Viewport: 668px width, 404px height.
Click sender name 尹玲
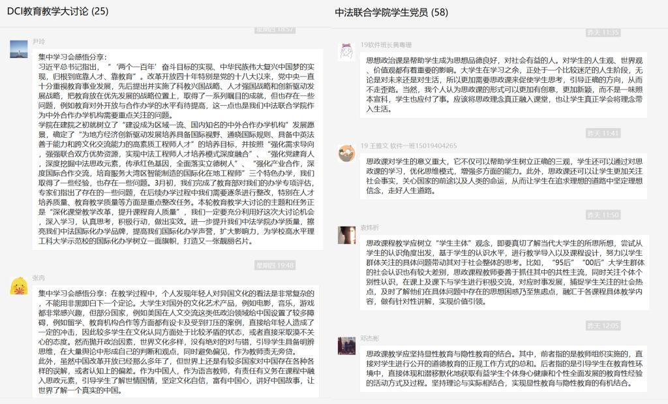tap(38, 42)
